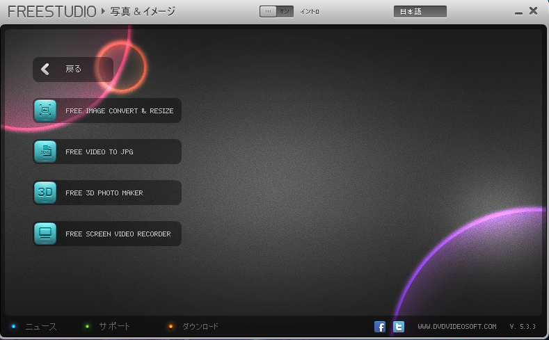Screen dimensions: 549x340
Task: Minimize the FreeStudio window
Action: coord(518,13)
